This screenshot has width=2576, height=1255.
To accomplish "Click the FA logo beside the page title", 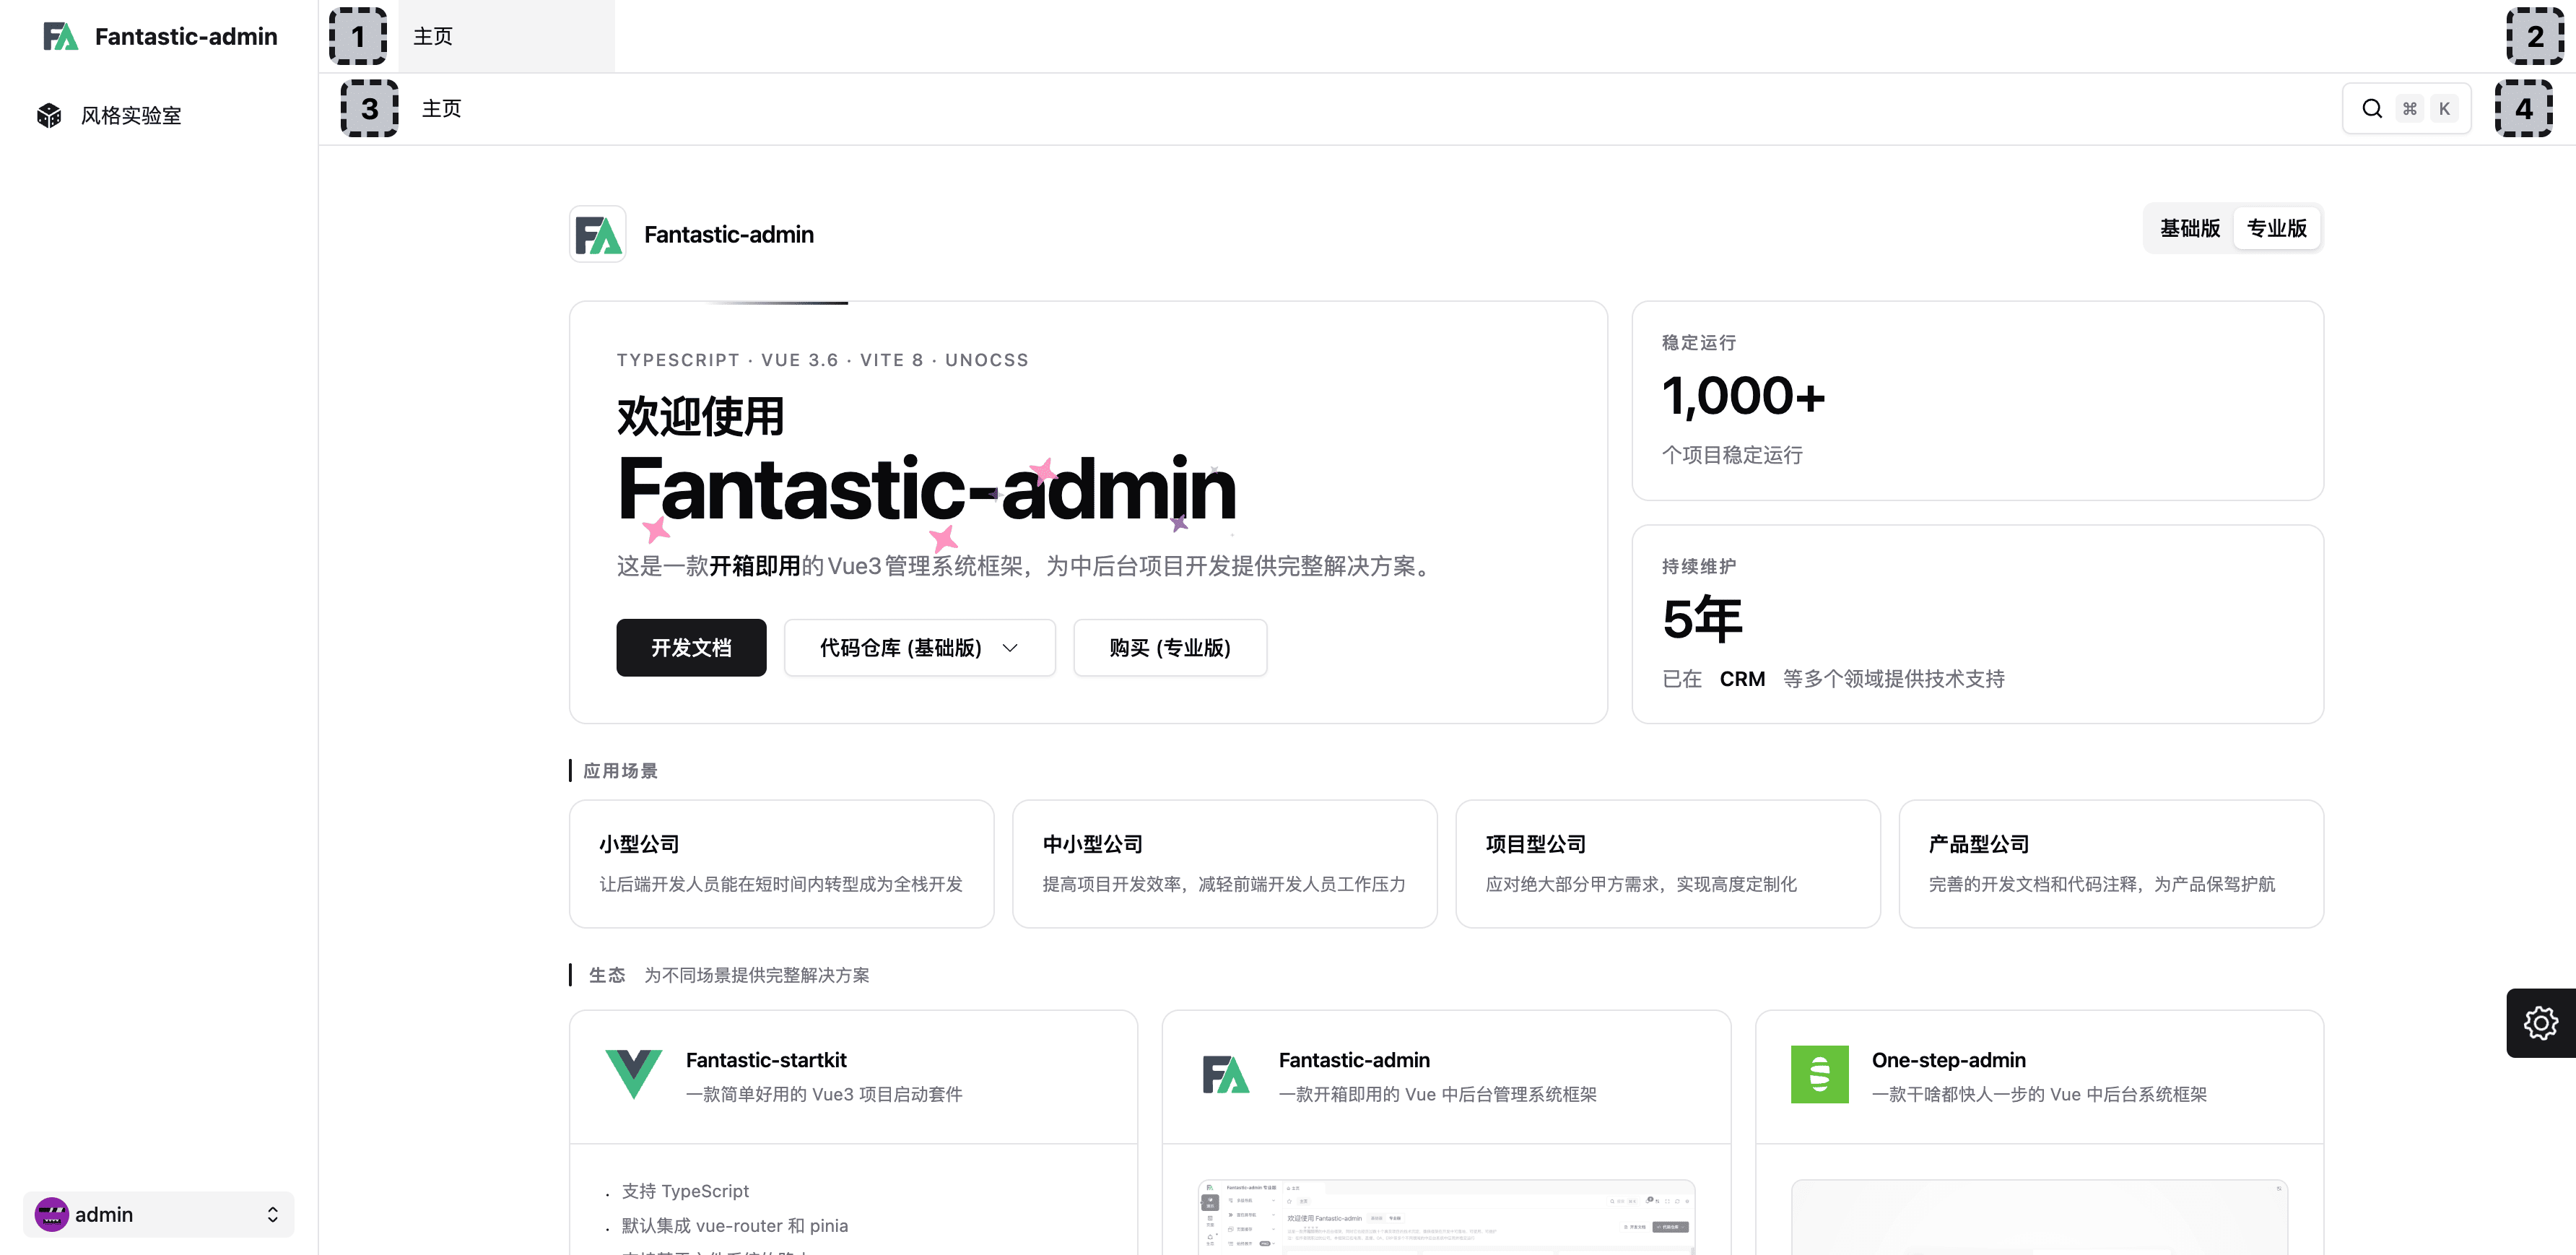I will pos(598,235).
